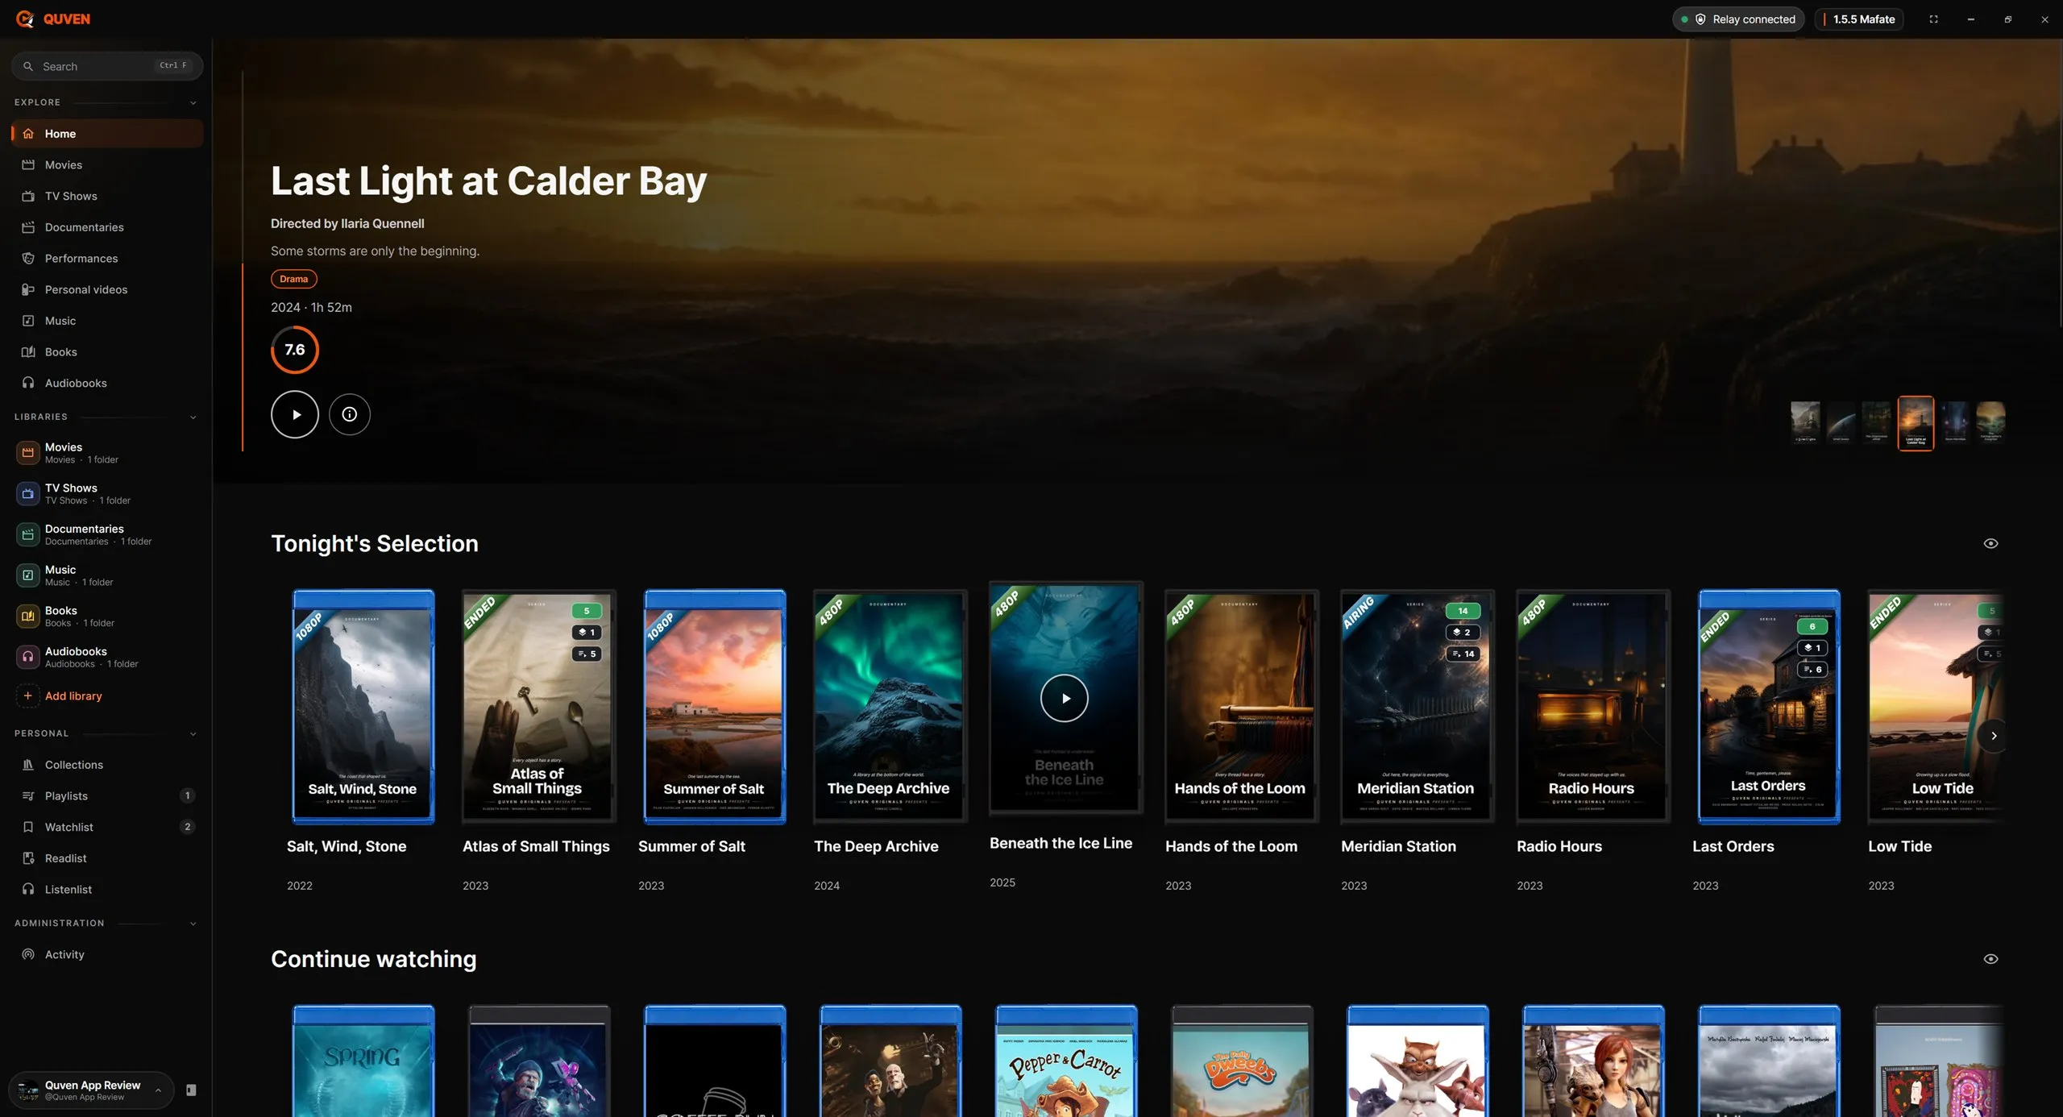Open the Audiobooks explore section
This screenshot has width=2063, height=1117.
coord(106,383)
